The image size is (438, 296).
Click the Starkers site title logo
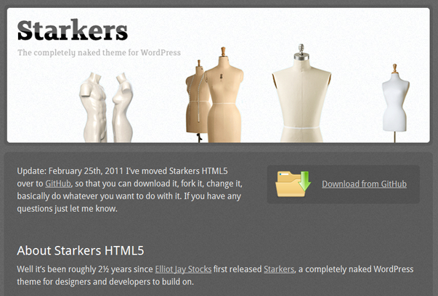(73, 30)
